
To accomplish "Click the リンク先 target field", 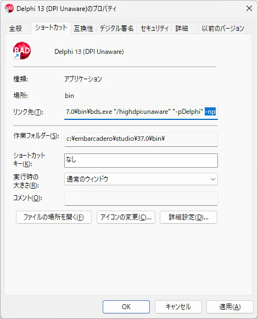I will coord(141,112).
